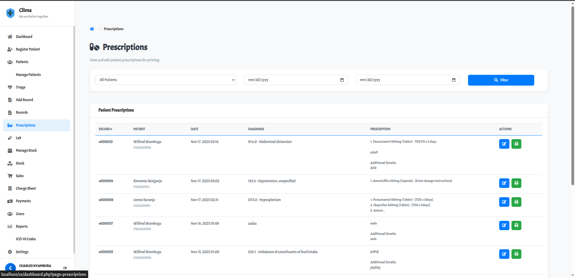Print prescription for record #000009
This screenshot has height=278, width=575.
pos(516,183)
